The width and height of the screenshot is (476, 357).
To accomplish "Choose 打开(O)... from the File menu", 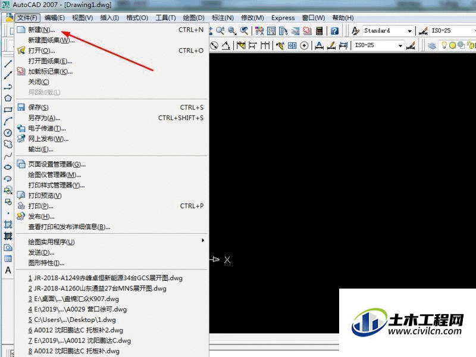I will [112, 51].
